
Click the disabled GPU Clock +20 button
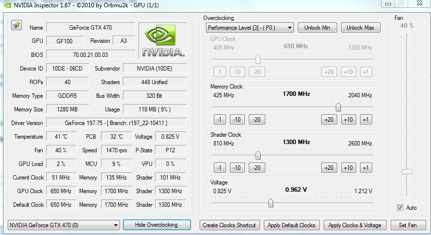click(329, 72)
